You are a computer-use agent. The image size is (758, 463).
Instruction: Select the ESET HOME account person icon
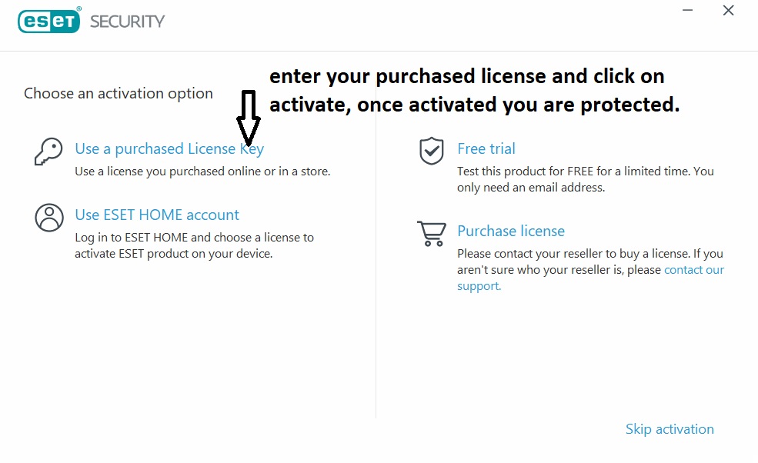tap(49, 218)
